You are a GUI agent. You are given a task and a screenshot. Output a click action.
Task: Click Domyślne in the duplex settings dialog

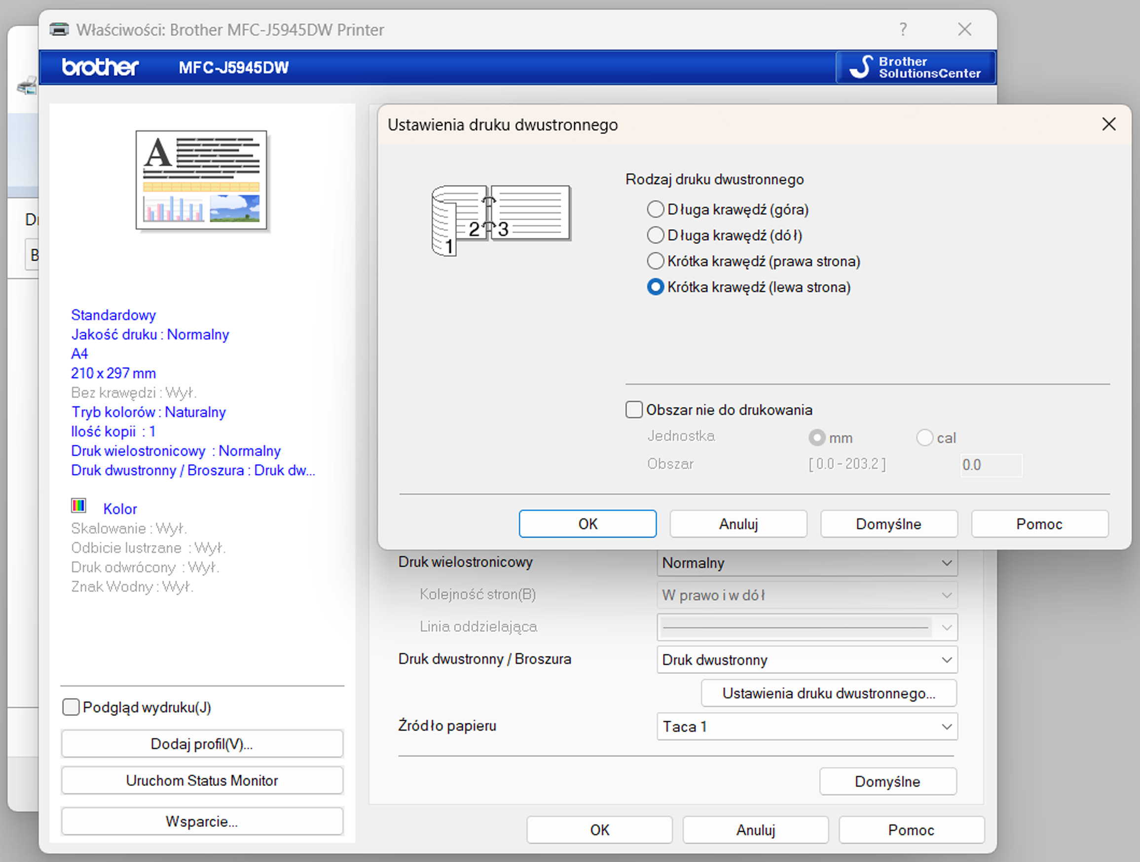(x=888, y=524)
